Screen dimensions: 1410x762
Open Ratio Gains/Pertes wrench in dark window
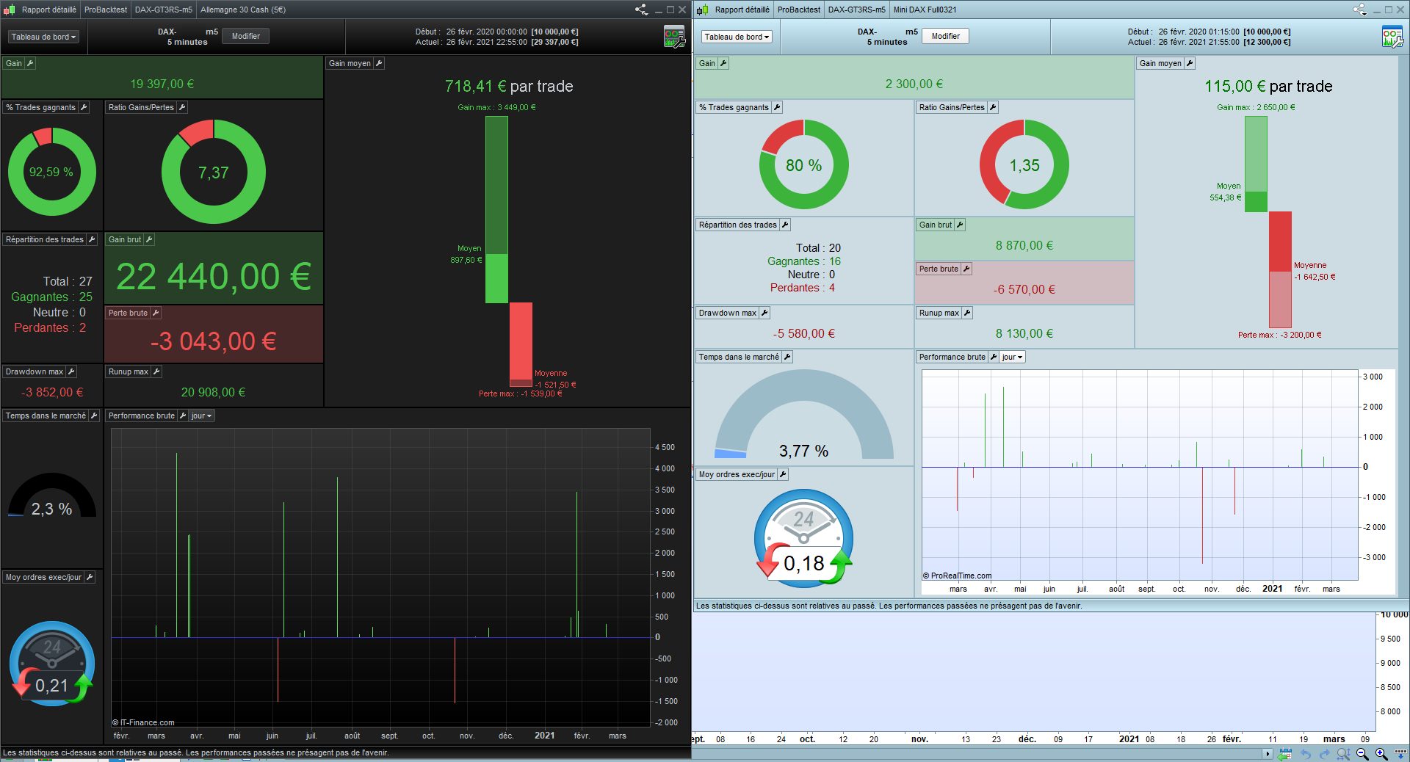(x=182, y=108)
